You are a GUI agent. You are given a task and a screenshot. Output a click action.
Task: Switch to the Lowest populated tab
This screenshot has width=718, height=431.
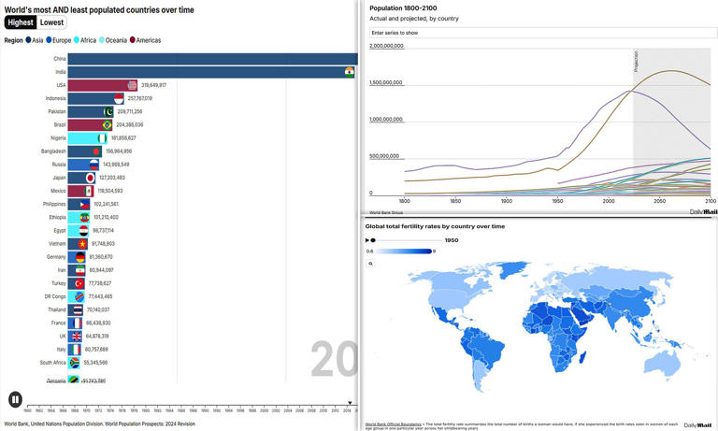(x=52, y=22)
